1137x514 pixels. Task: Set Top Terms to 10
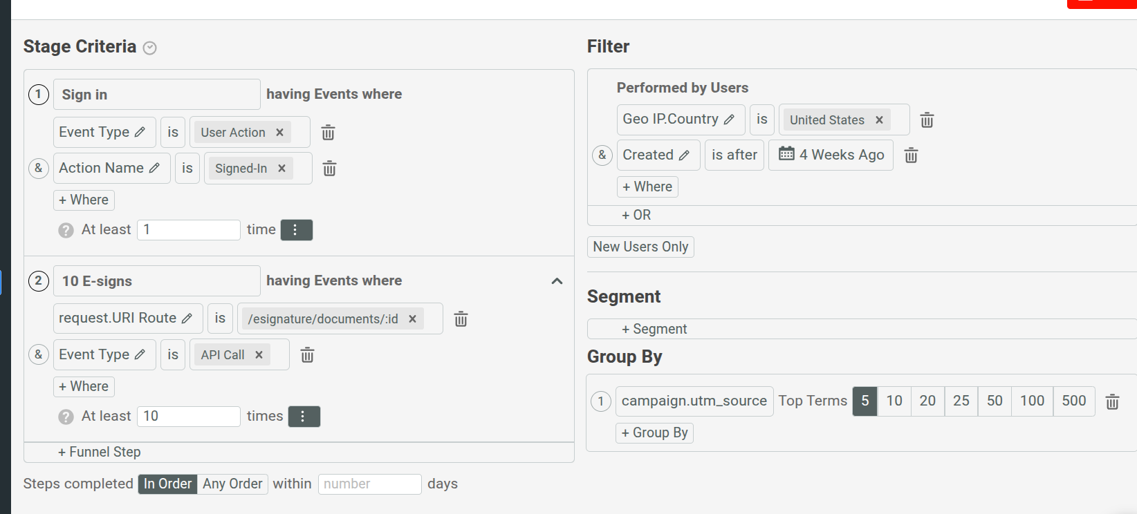894,401
